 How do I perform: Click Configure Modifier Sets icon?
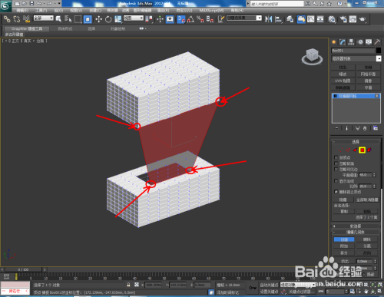[x=376, y=128]
